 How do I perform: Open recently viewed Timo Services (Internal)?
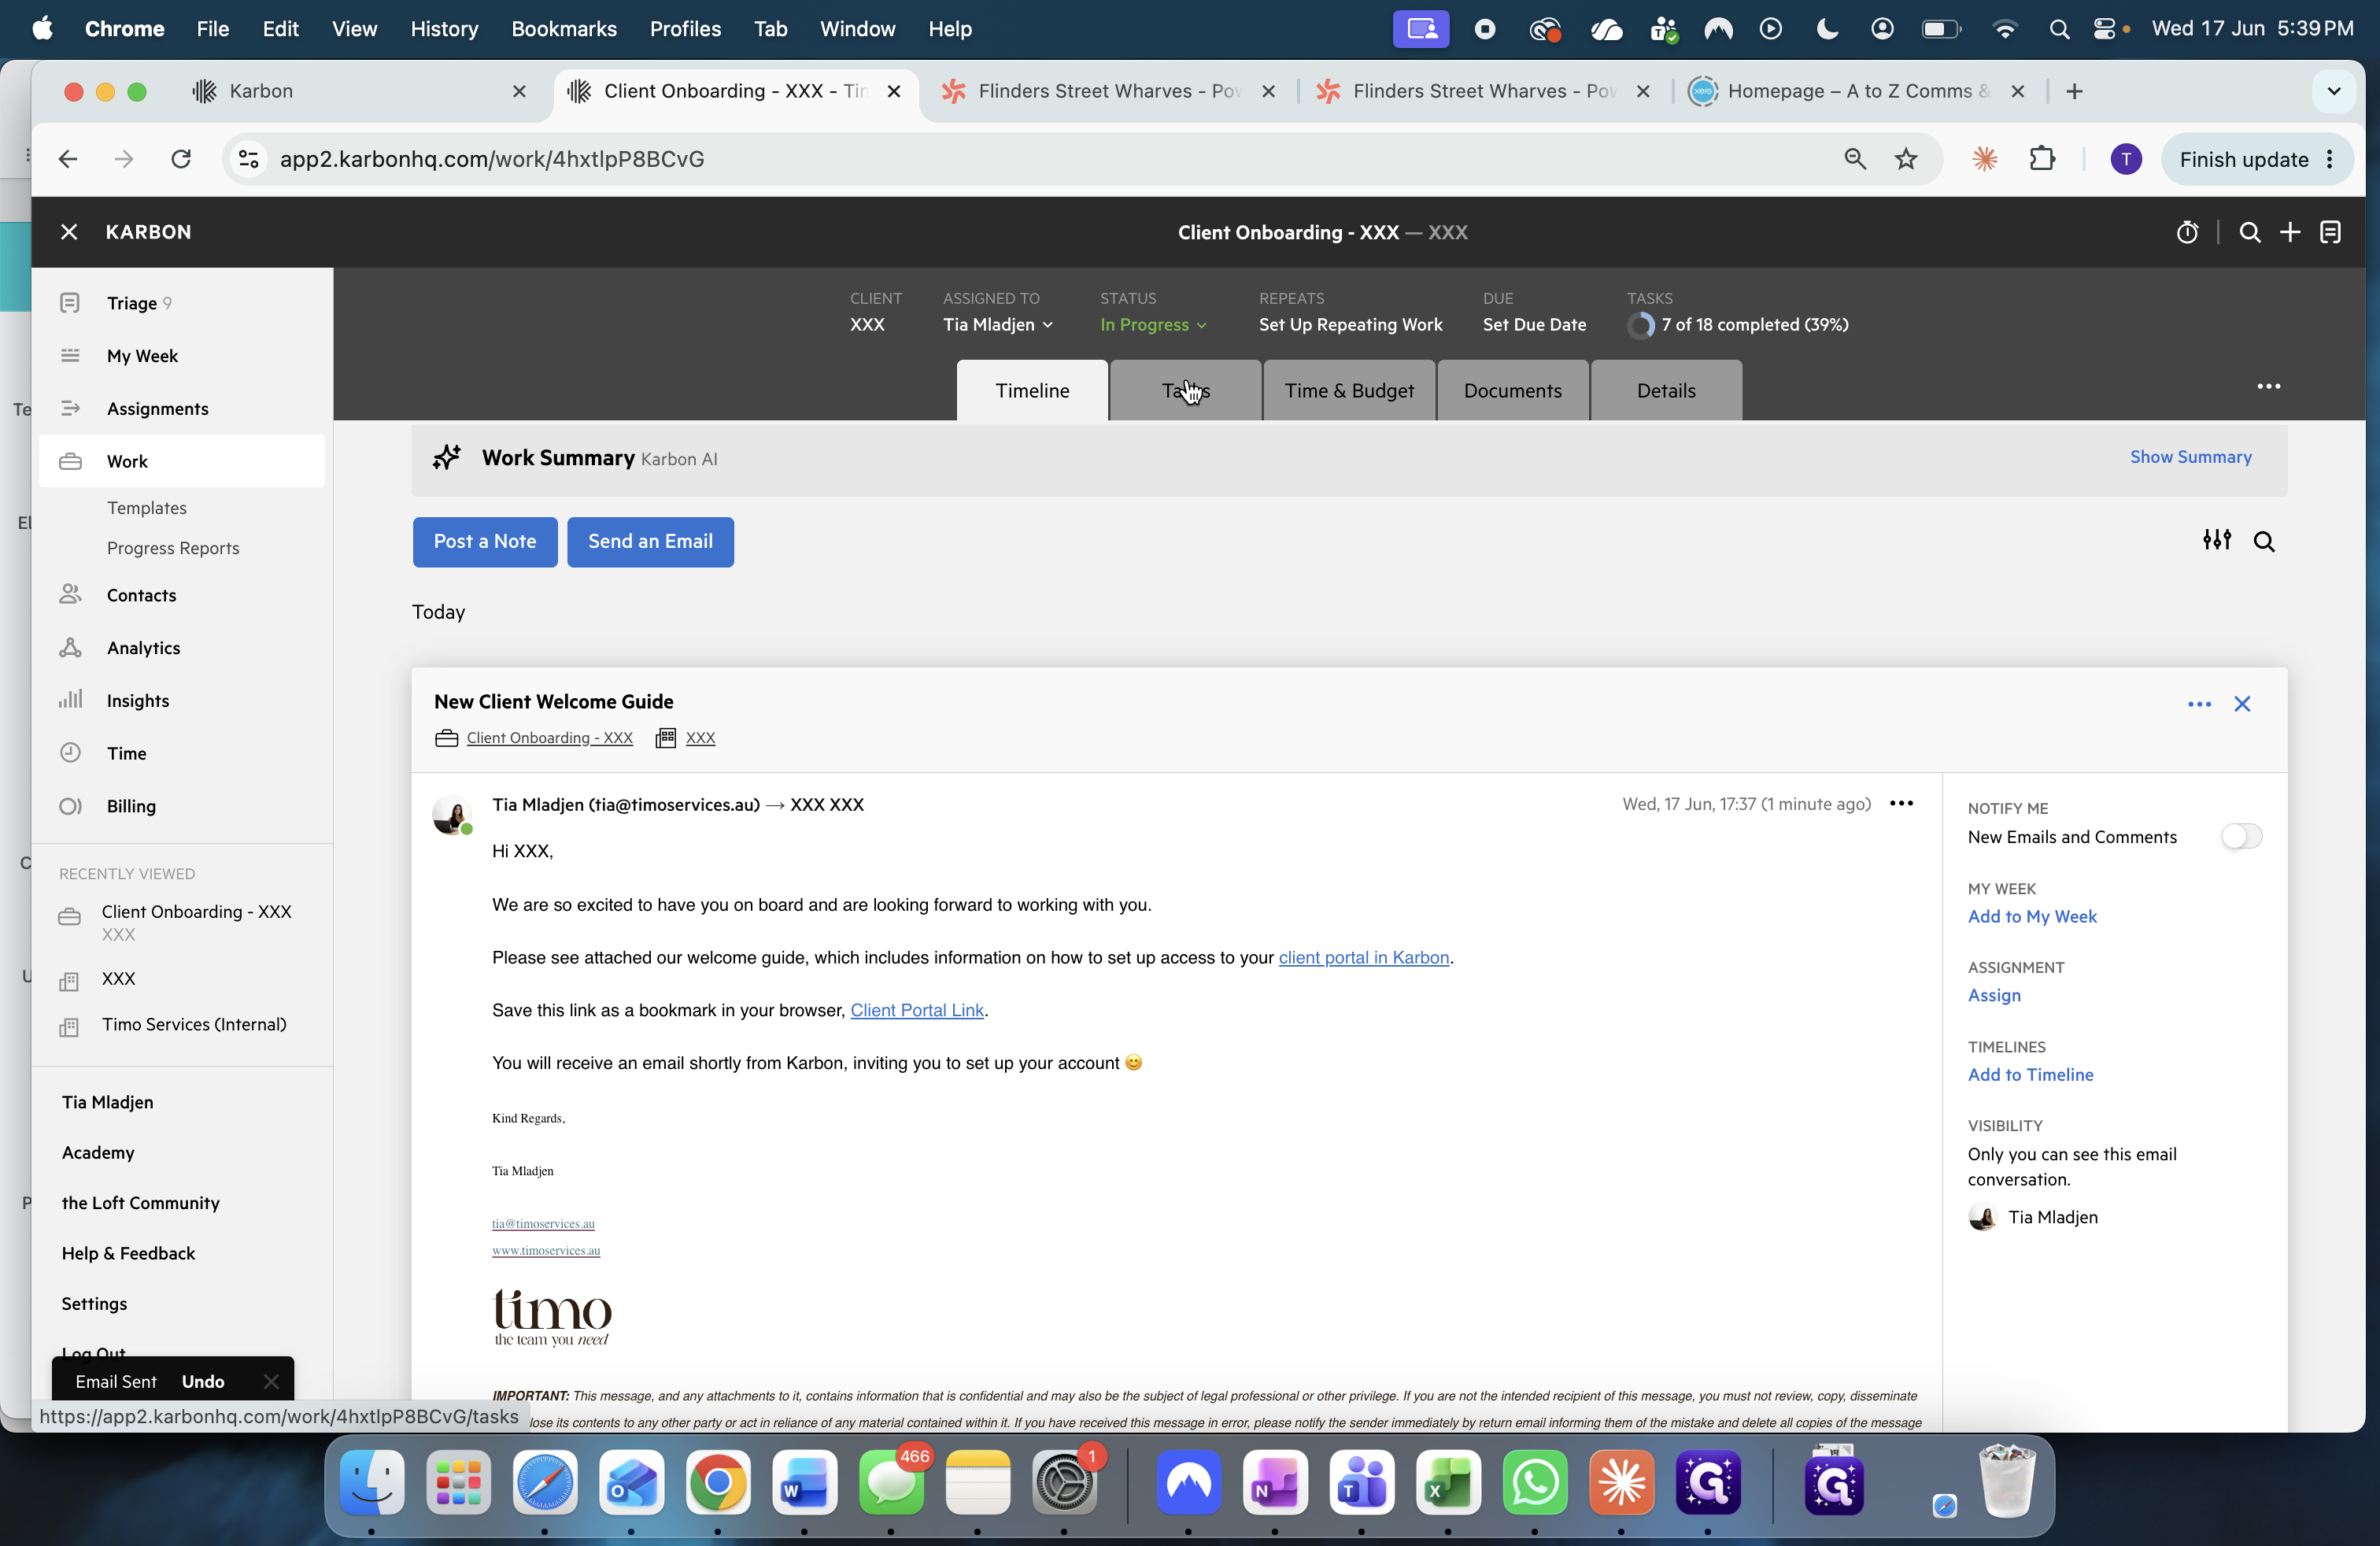click(193, 1024)
